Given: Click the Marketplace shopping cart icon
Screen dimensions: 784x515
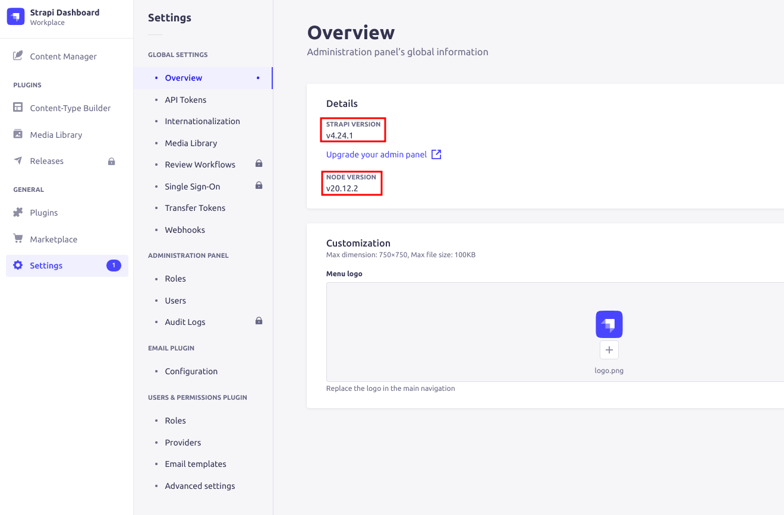Looking at the screenshot, I should point(18,239).
